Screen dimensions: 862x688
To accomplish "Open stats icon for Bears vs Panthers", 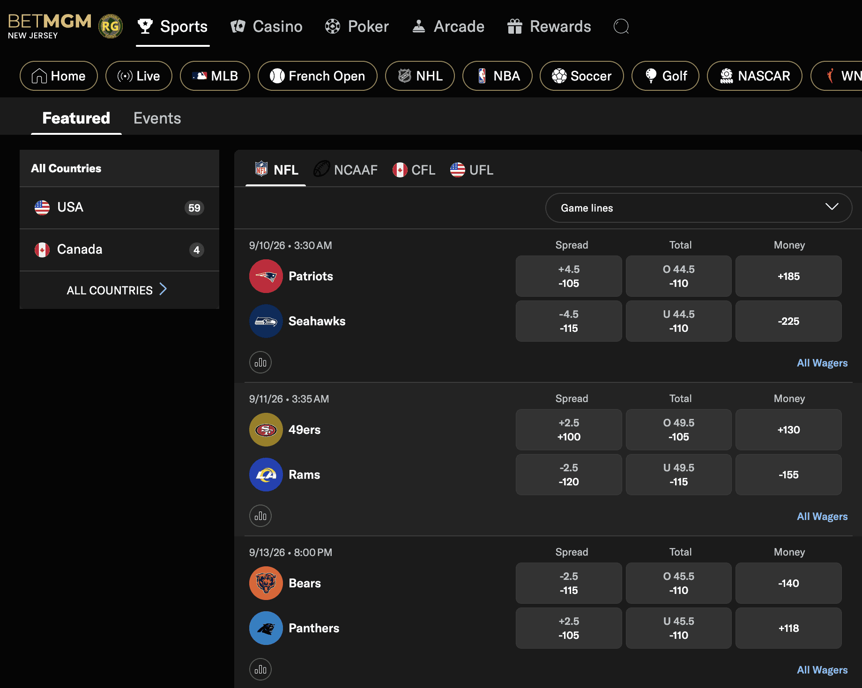I will coord(260,669).
